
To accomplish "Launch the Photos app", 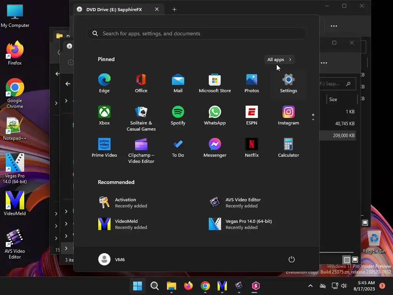I will pyautogui.click(x=252, y=83).
